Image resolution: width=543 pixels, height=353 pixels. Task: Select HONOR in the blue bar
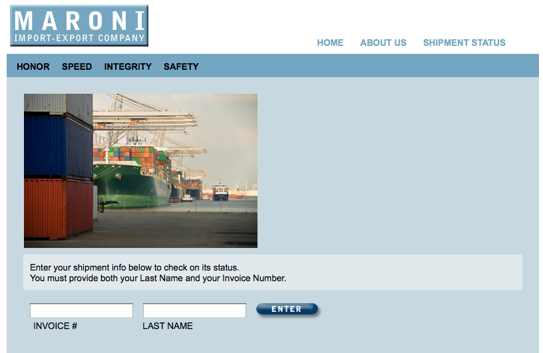[x=33, y=66]
